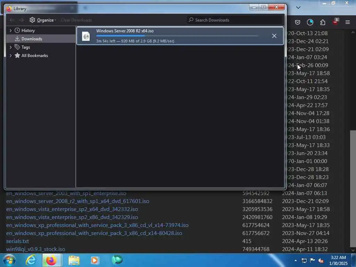Open en_windows_server_2008_r2_with_sp1_x64_dvd_617601.iso link

pyautogui.click(x=78, y=201)
